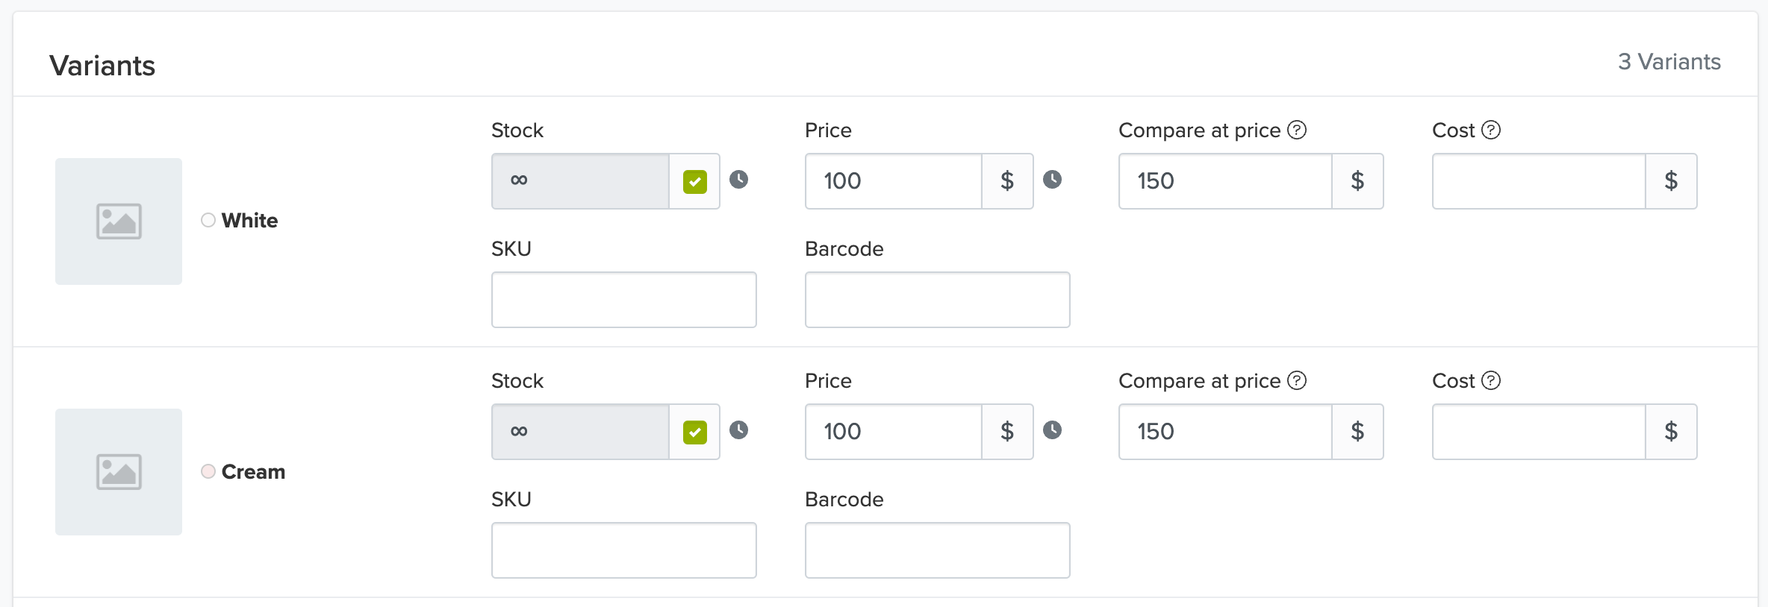Image resolution: width=1768 pixels, height=607 pixels.
Task: Click the Cream color swatch circle
Action: (x=208, y=471)
